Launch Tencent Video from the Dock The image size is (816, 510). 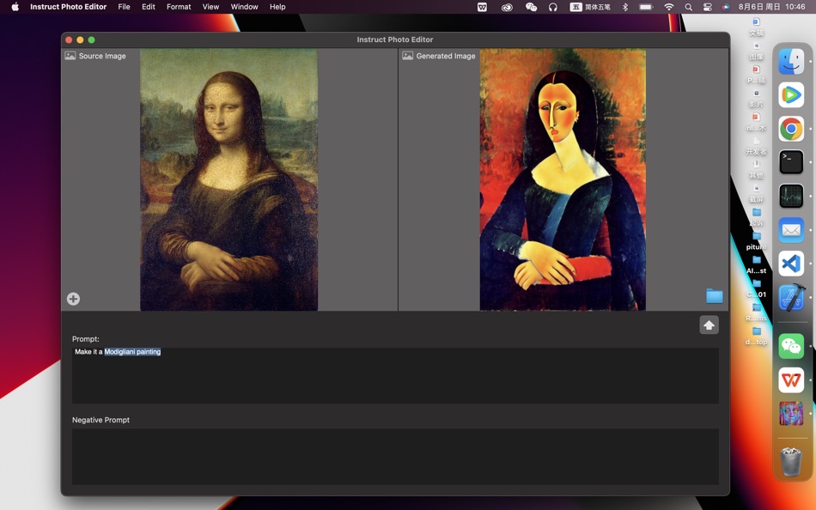791,94
